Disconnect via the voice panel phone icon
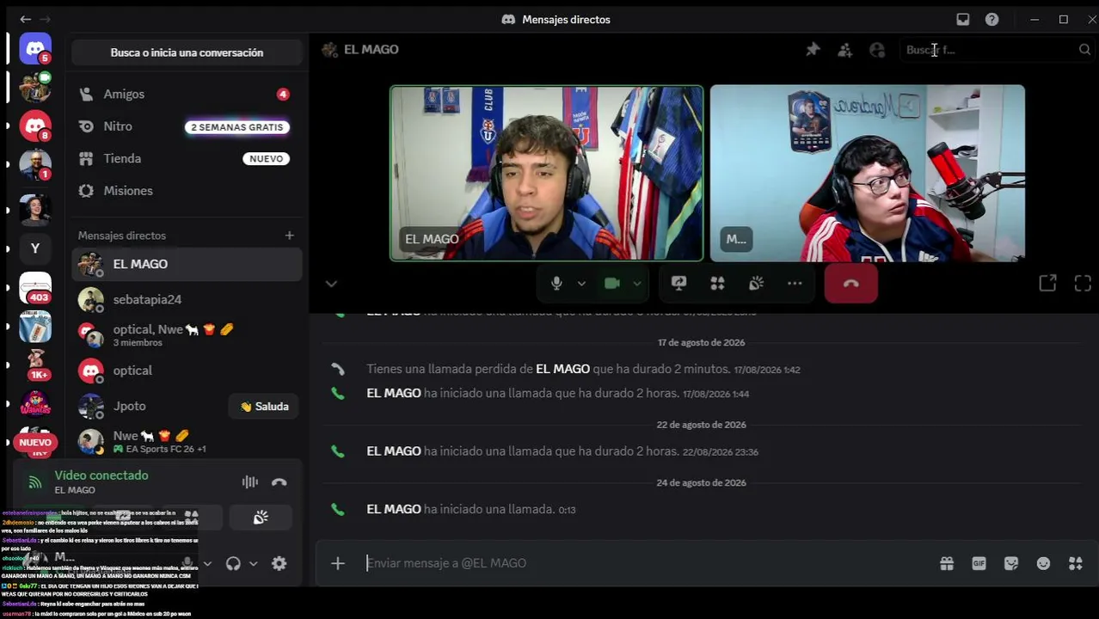The height and width of the screenshot is (619, 1099). pyautogui.click(x=279, y=482)
